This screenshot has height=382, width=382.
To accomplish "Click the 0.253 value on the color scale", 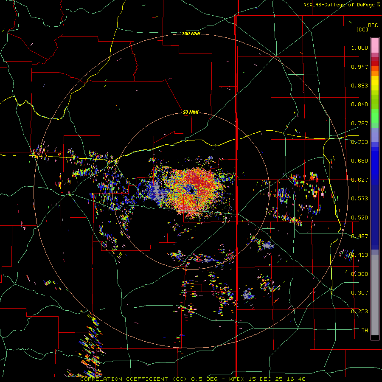I will tap(360, 312).
